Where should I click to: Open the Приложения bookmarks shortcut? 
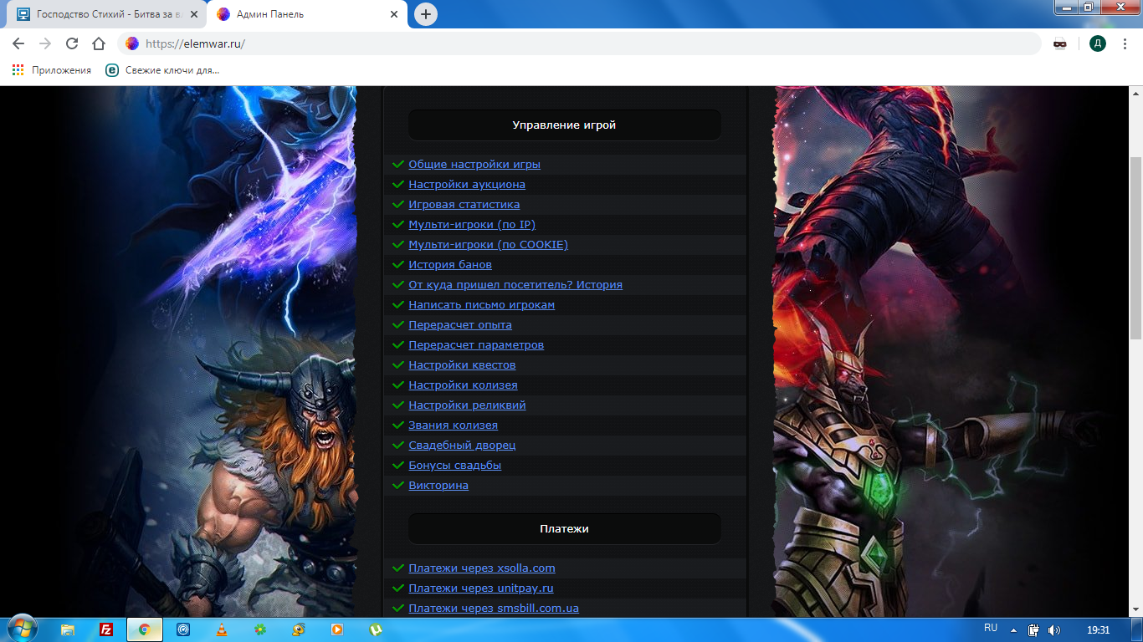(x=52, y=70)
